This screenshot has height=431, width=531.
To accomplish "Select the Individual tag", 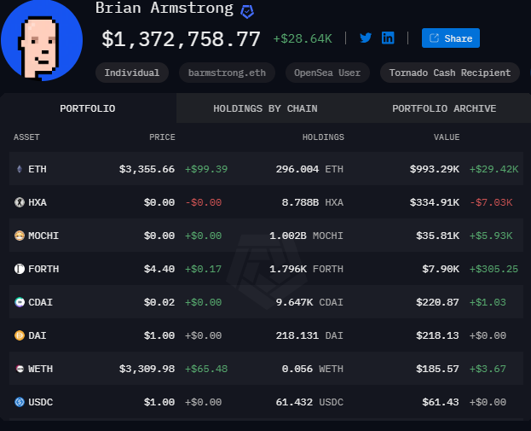I will (132, 73).
